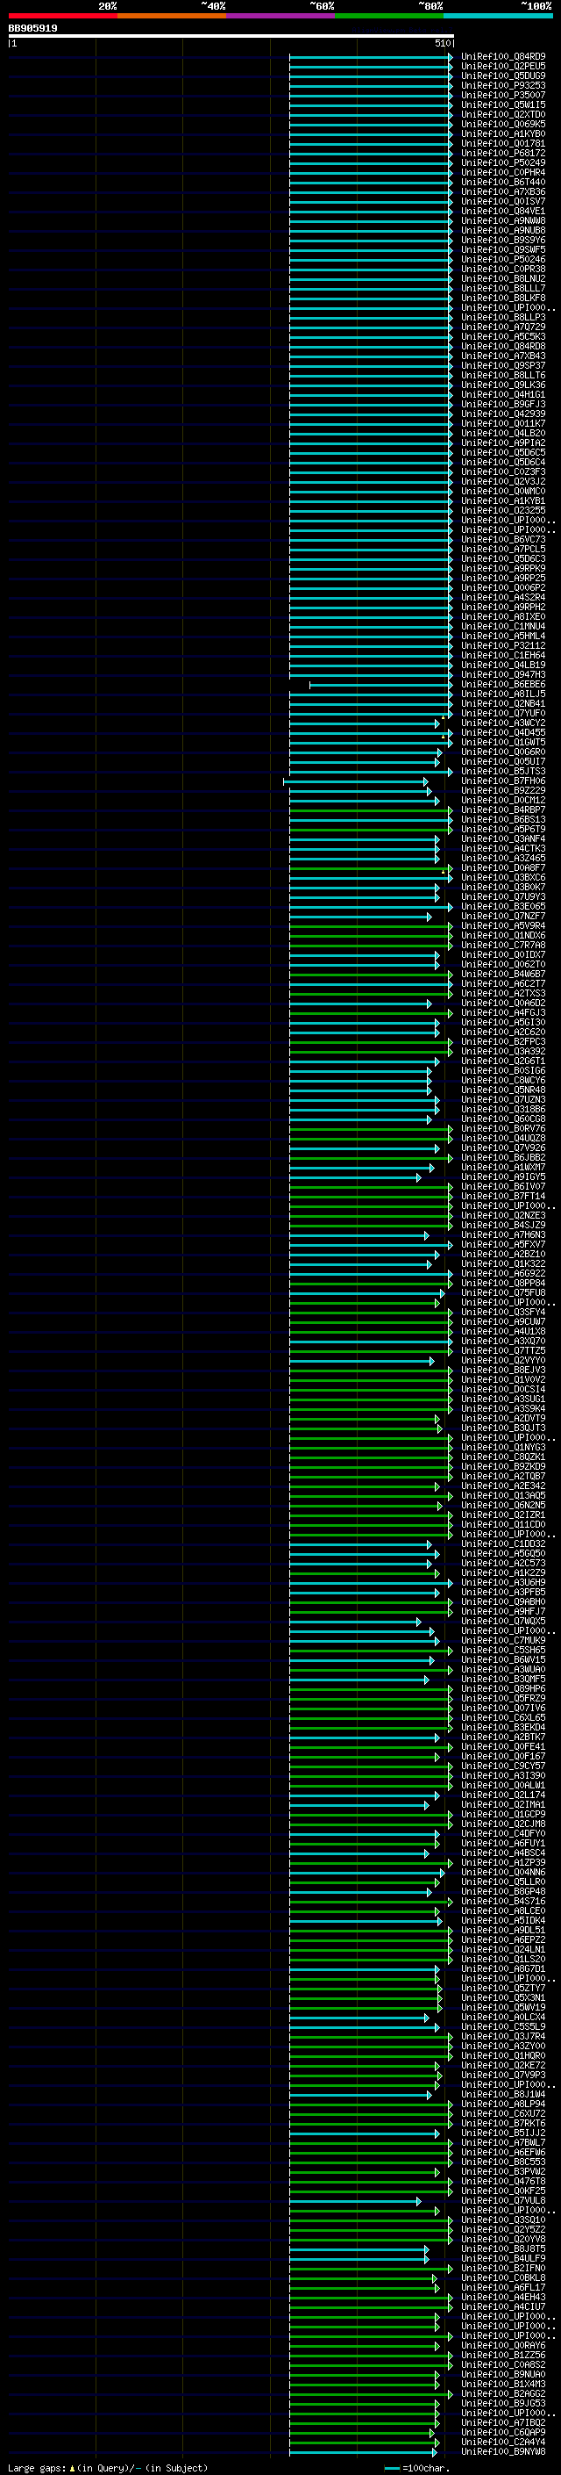Click the alignment bar of UniRef100_B7FH06
The image size is (561, 2475).
pos(356,781)
